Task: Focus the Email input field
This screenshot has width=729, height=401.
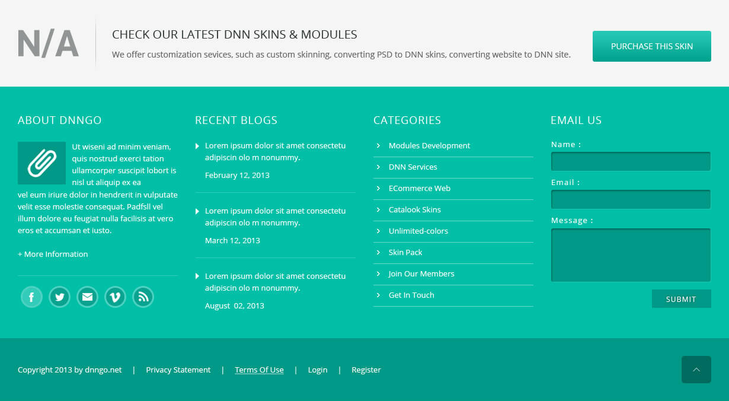Action: (x=631, y=199)
